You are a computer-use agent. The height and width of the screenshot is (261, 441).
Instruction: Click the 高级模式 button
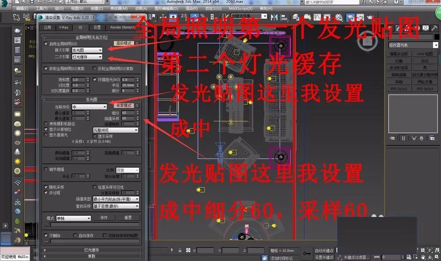124,43
